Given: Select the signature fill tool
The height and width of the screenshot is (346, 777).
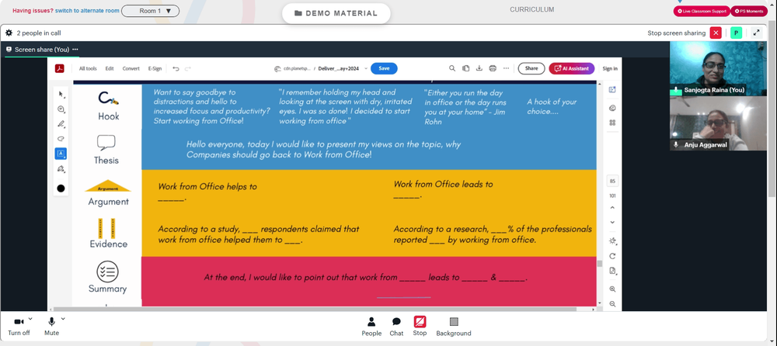Looking at the screenshot, I should tap(61, 169).
